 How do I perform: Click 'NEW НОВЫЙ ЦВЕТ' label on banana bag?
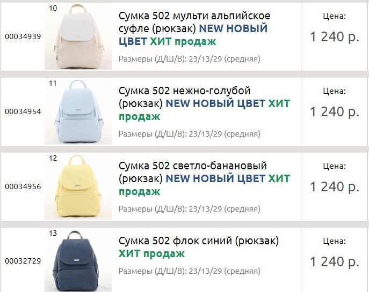coord(215,178)
